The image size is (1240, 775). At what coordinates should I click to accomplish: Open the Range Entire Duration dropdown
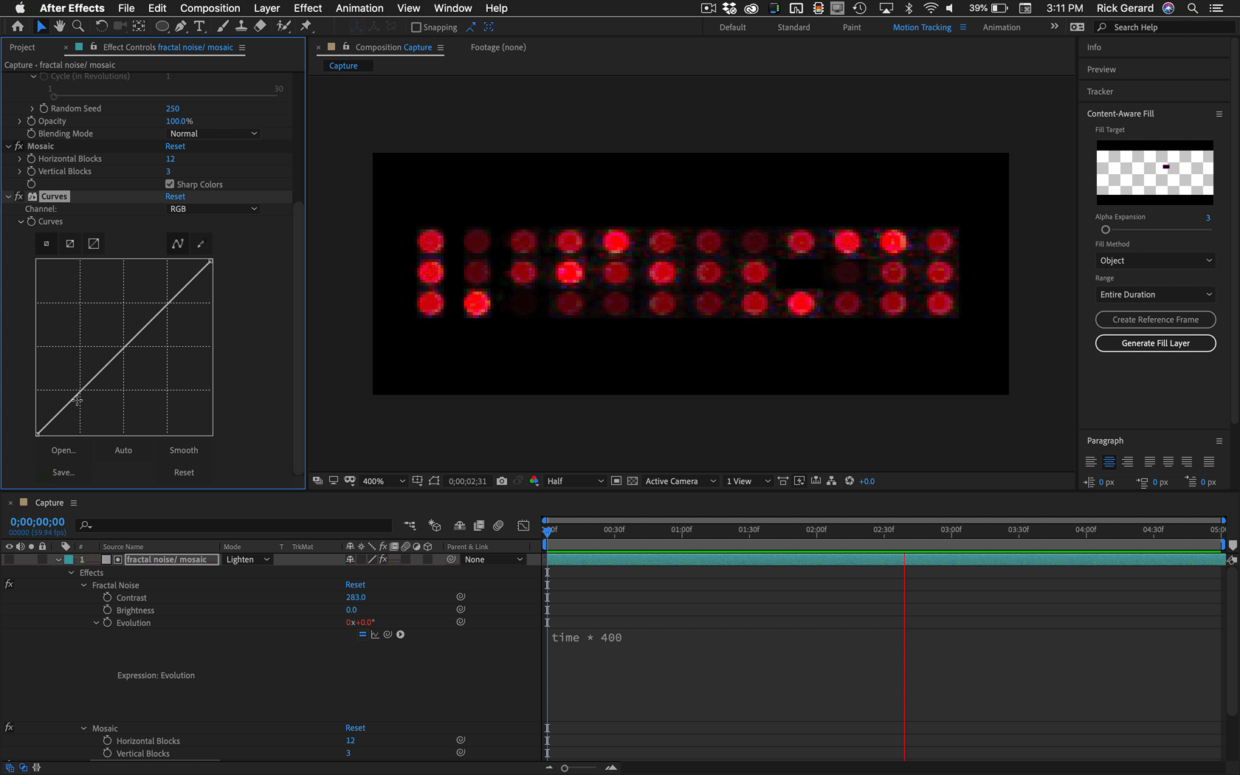pyautogui.click(x=1155, y=294)
